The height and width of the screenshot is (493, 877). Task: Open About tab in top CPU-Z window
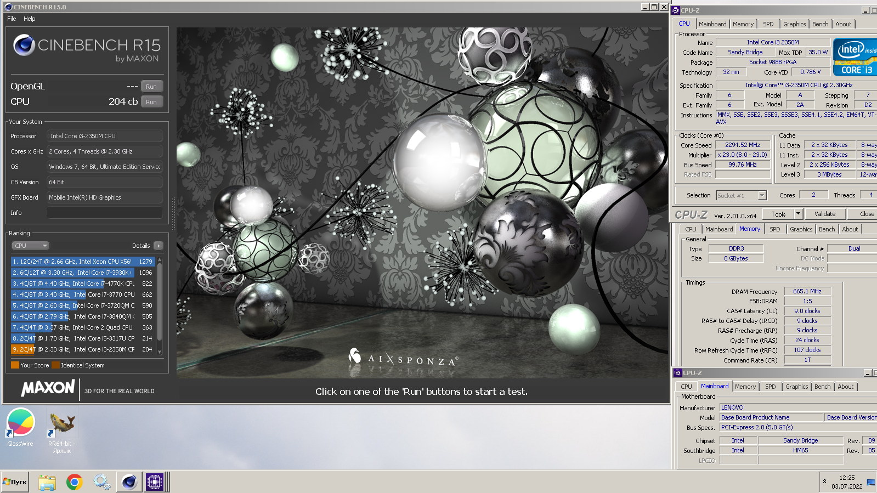[844, 24]
